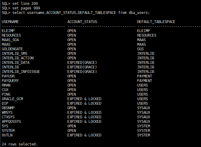Select the PAYUSR username
This screenshot has width=201, height=147.
tap(8, 76)
